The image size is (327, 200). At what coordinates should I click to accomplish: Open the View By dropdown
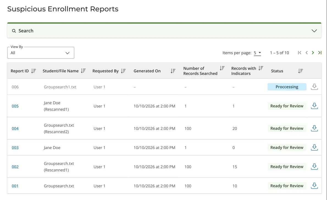click(x=41, y=53)
